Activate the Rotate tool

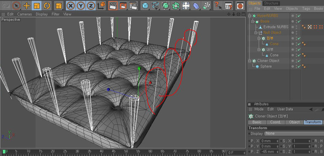click(x=47, y=5)
